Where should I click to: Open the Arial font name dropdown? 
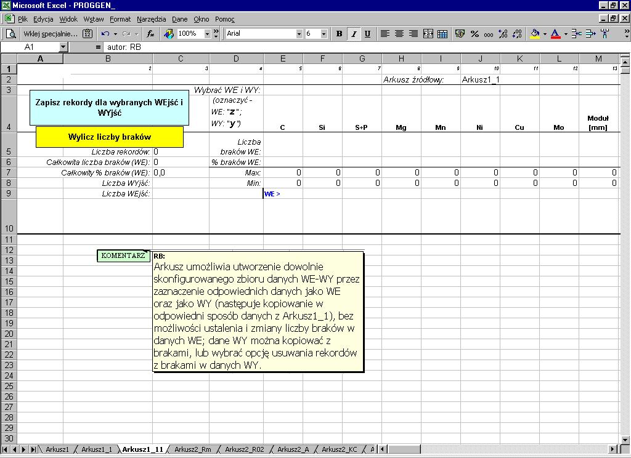click(x=299, y=34)
